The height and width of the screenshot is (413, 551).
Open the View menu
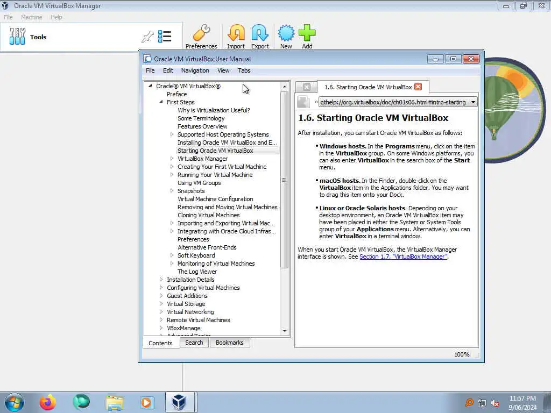coord(223,70)
